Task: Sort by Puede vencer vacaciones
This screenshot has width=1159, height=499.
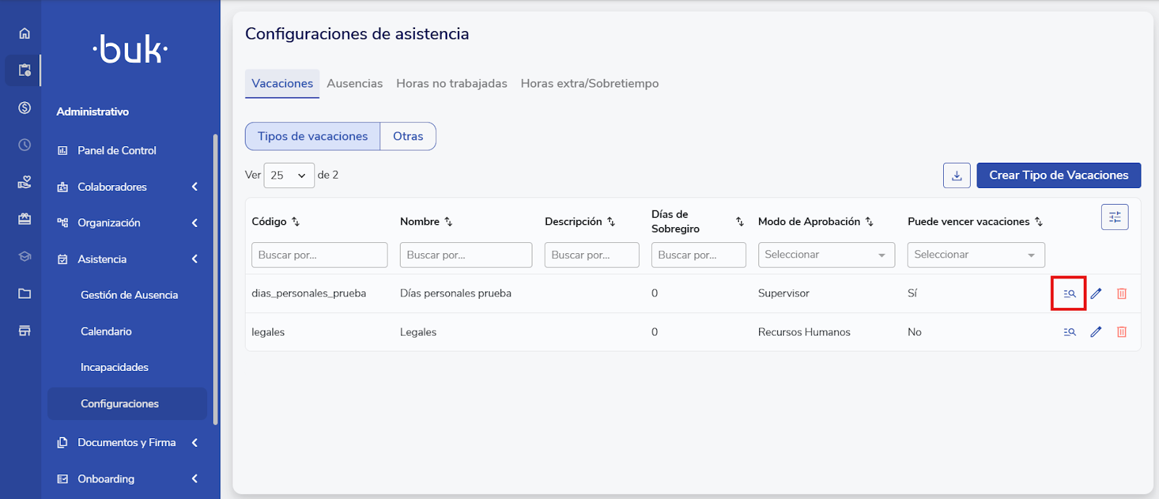Action: point(1038,221)
